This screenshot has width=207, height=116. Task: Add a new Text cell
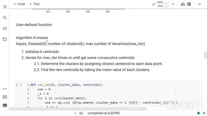(35, 4)
